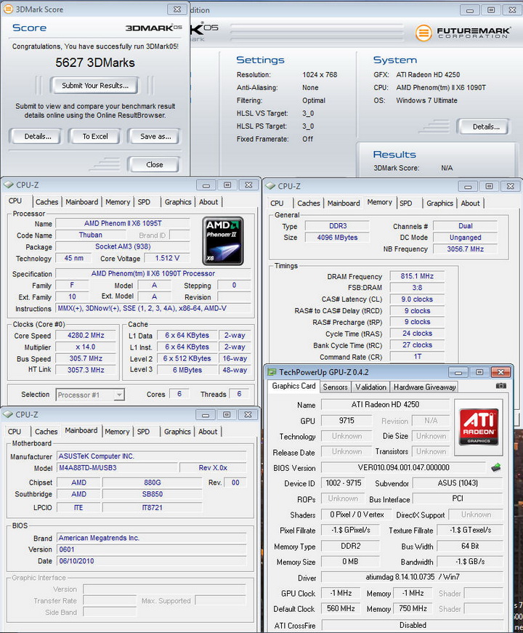Click AMD Phenom II logo in CPU-Z

[x=222, y=241]
